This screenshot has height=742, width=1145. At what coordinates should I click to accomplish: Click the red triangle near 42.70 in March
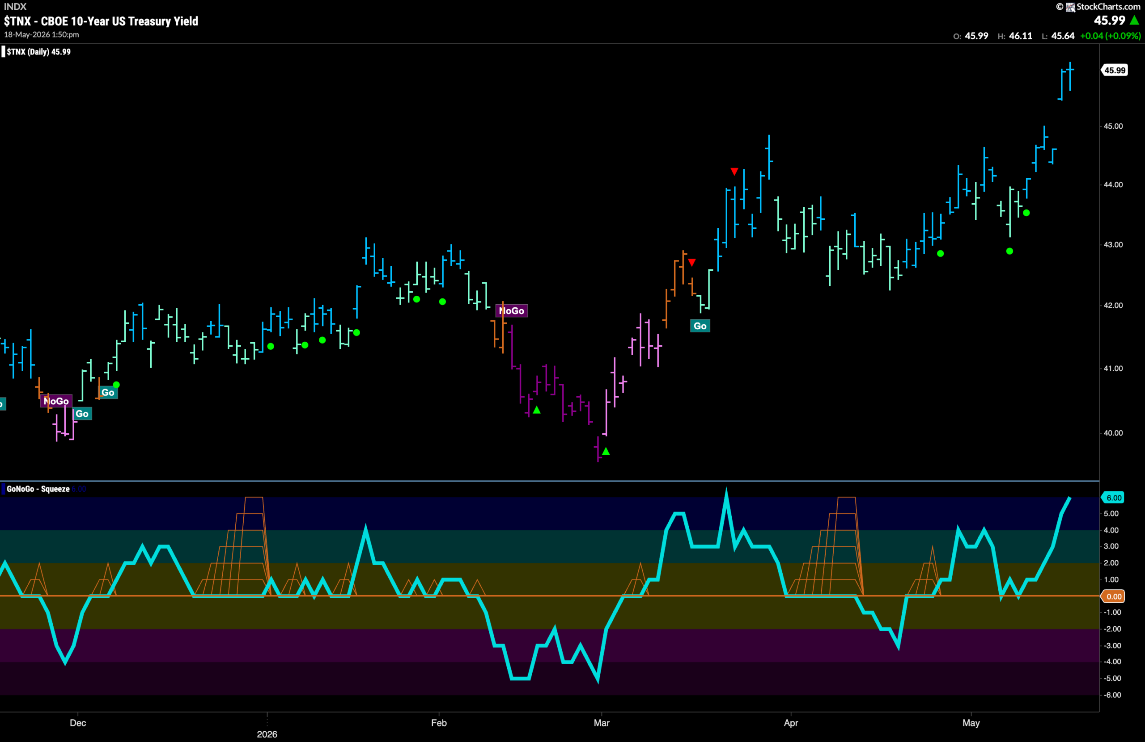[x=692, y=262]
